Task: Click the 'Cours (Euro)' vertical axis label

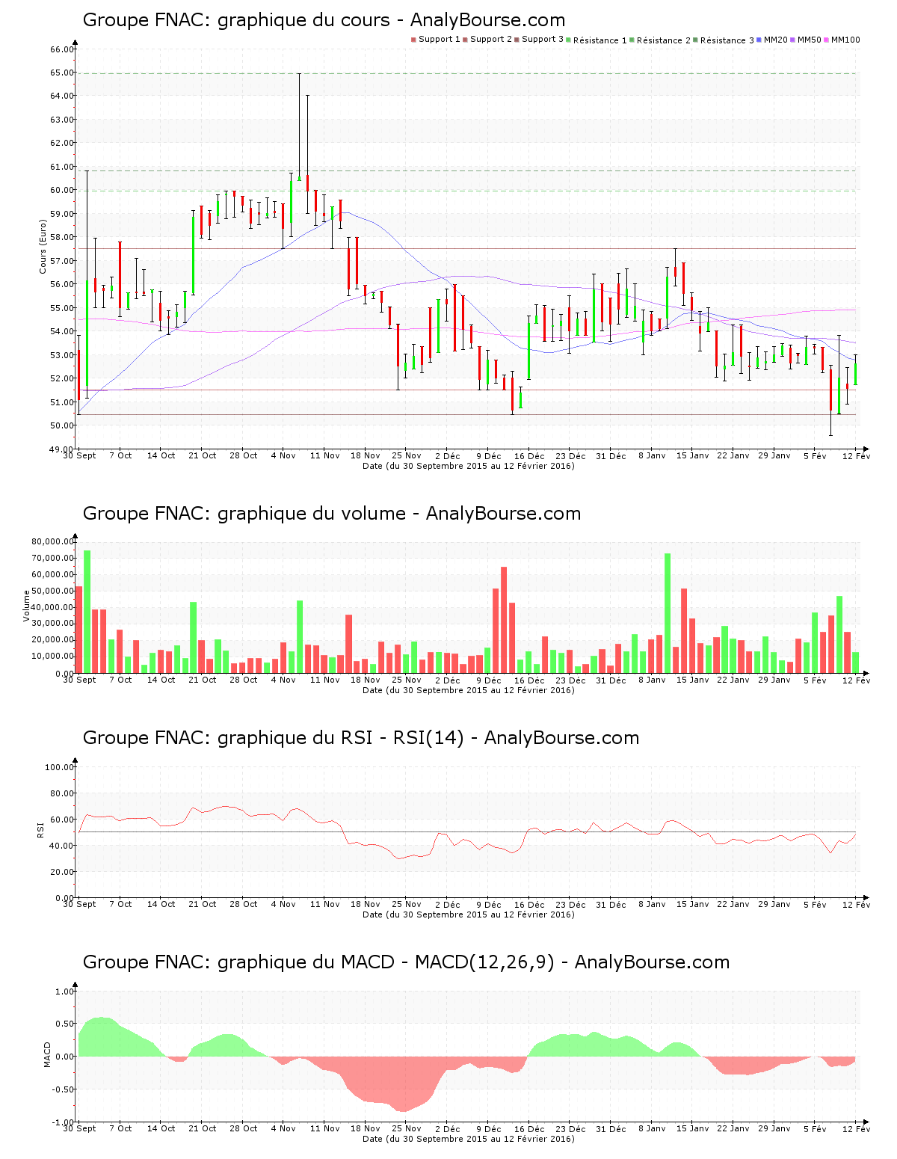Action: coord(43,246)
